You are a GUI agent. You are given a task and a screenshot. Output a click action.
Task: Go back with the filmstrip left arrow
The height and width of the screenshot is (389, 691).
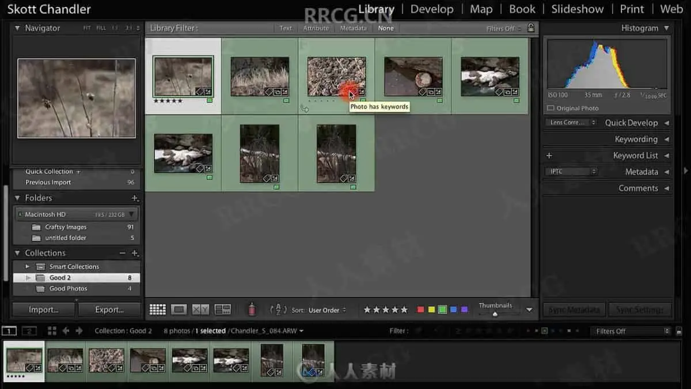pos(66,331)
